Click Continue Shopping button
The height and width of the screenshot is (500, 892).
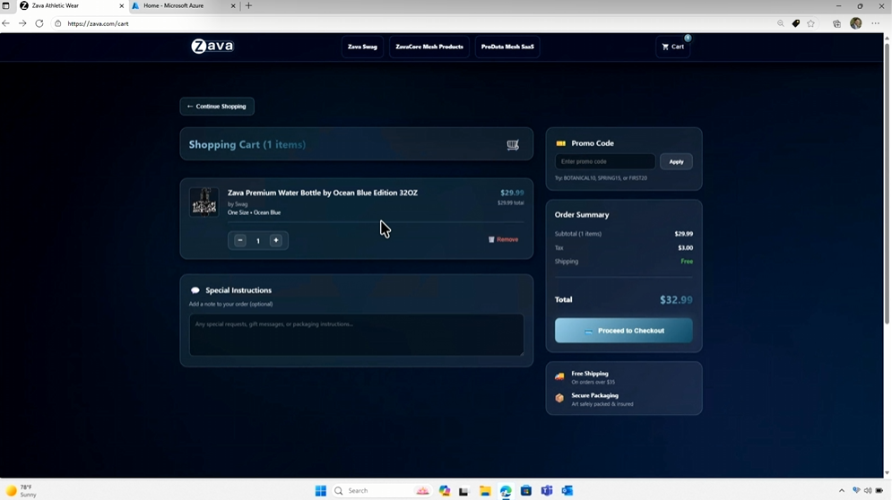pyautogui.click(x=217, y=107)
